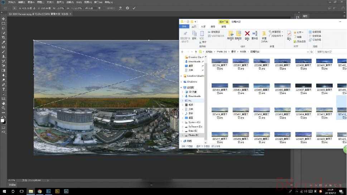
Task: Expand the Creative Cloud Files tree node
Action: 181,76
